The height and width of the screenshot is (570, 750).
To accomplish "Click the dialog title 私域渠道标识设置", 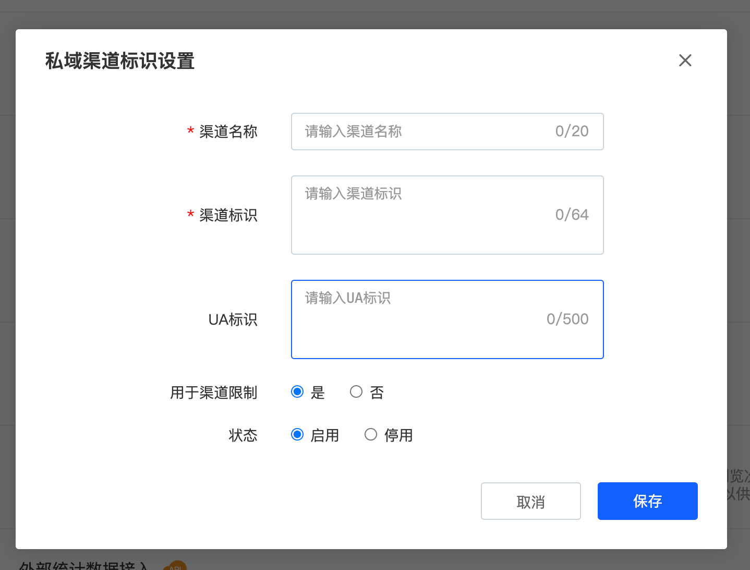I will pyautogui.click(x=120, y=61).
